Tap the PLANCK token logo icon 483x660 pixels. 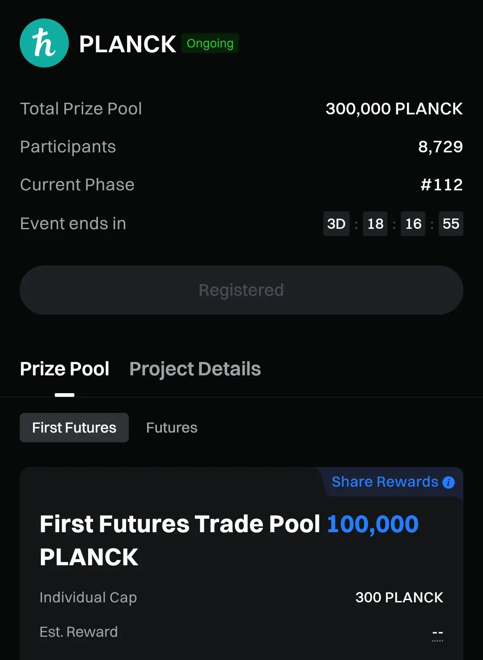(44, 43)
